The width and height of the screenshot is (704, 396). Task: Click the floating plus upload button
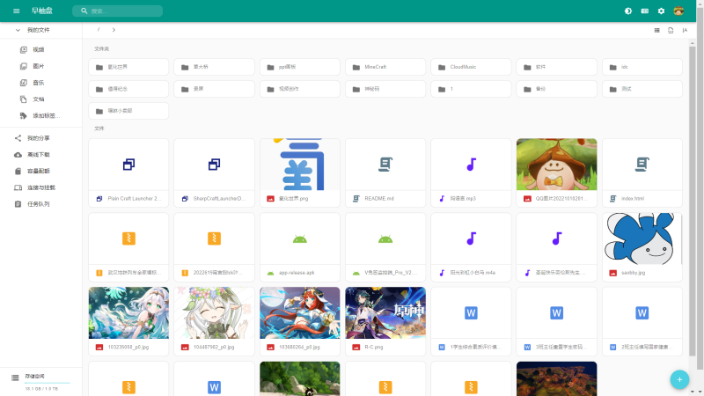(x=679, y=379)
